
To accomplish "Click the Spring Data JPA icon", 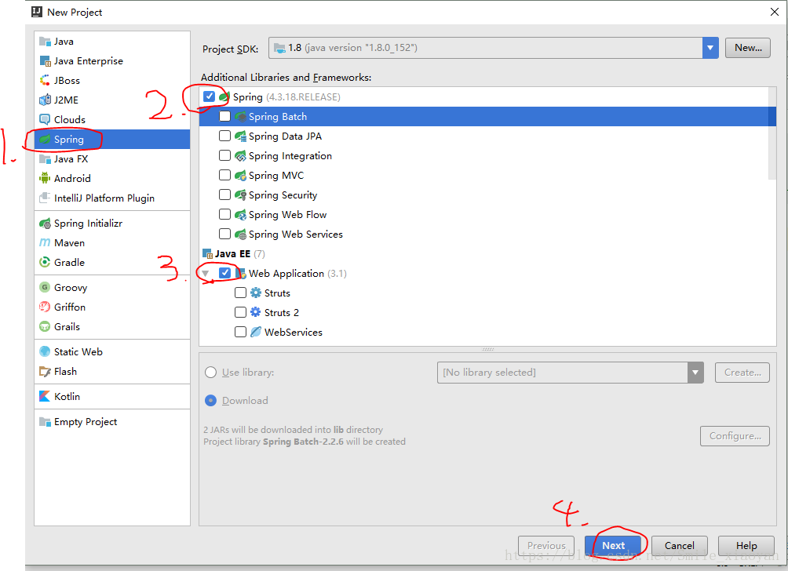I will (x=241, y=136).
